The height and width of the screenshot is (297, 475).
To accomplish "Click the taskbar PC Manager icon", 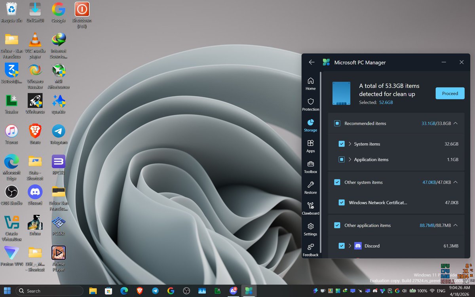I will [249, 291].
